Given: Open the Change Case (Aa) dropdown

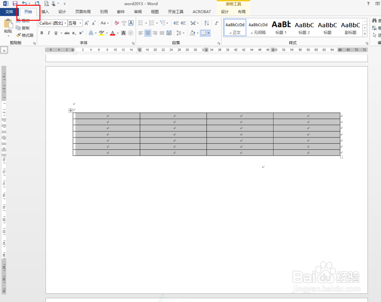Looking at the screenshot, I should 105,23.
